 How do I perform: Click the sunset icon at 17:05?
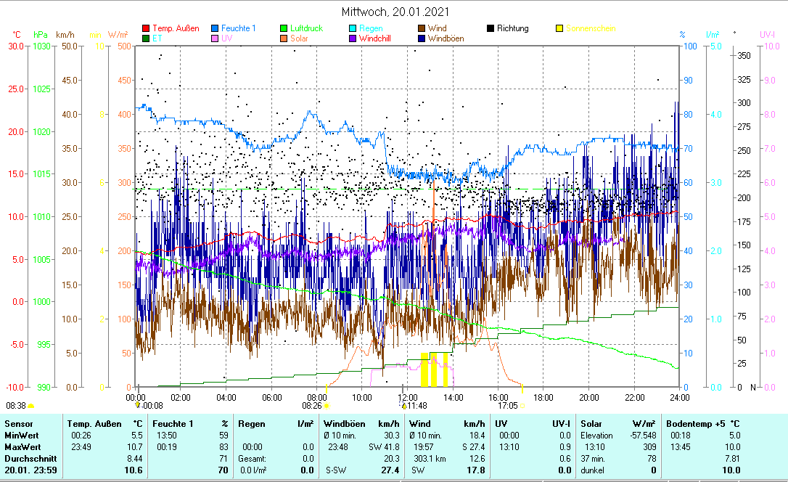point(522,406)
